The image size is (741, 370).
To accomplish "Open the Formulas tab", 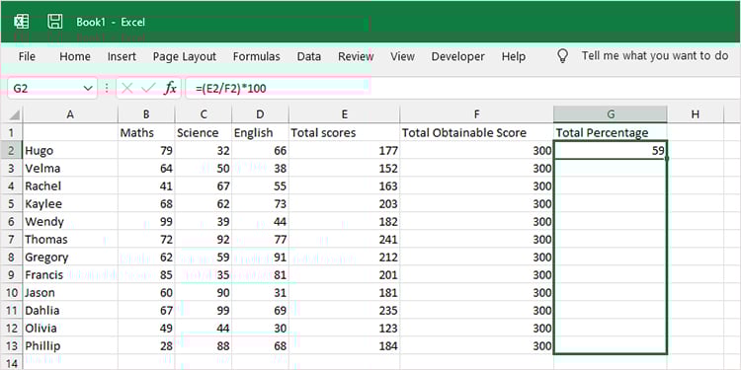I will click(256, 56).
